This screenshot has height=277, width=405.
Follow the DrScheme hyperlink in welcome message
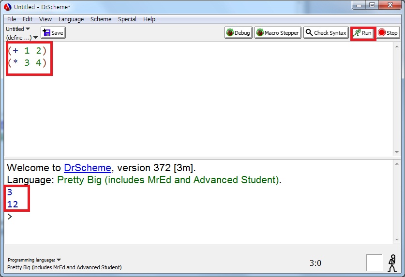[88, 168]
